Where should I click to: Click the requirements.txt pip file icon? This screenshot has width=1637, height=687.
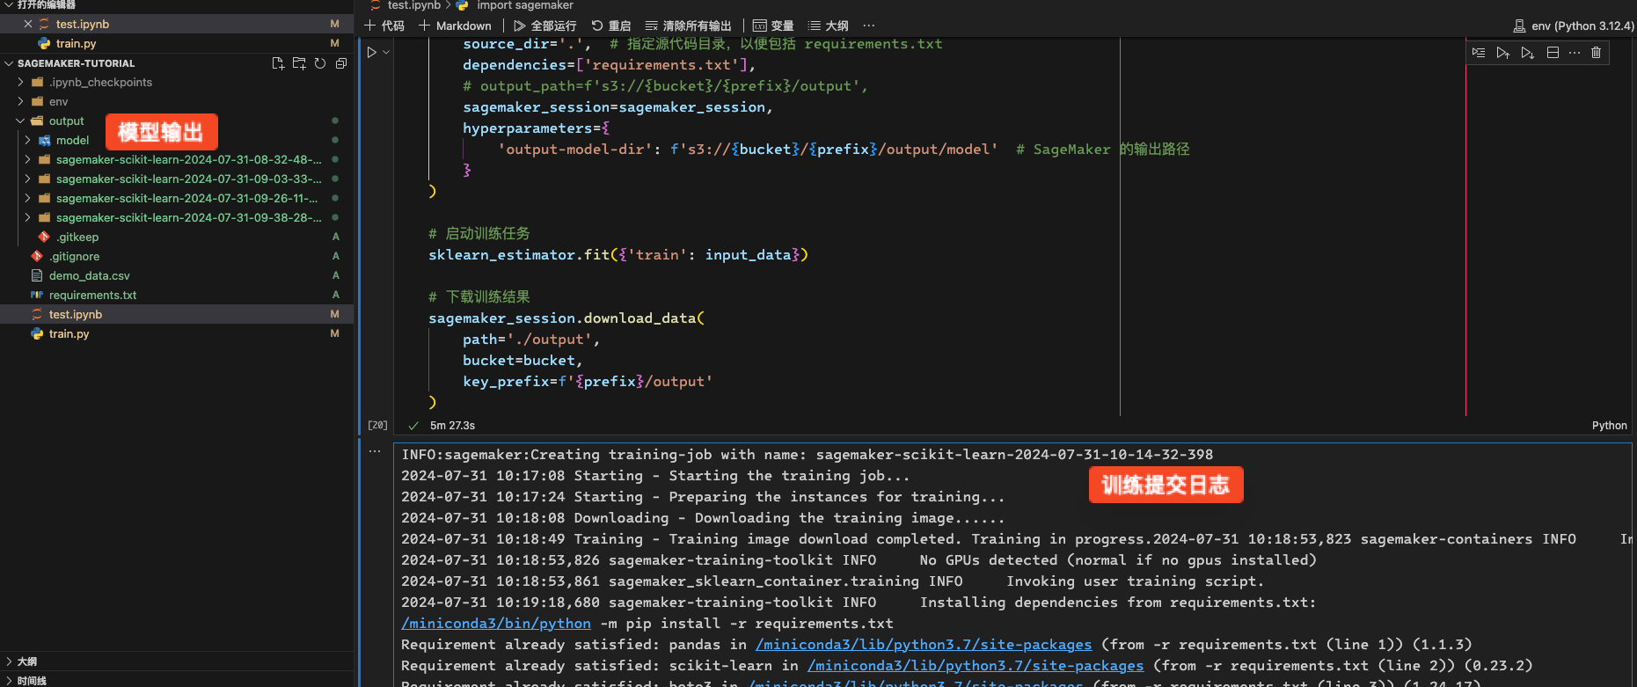point(37,295)
